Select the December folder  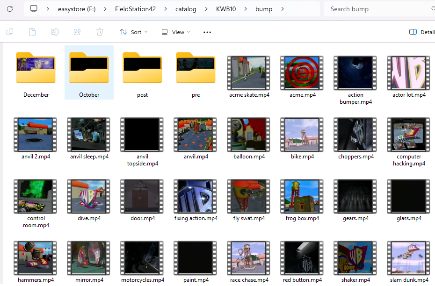[x=36, y=72]
